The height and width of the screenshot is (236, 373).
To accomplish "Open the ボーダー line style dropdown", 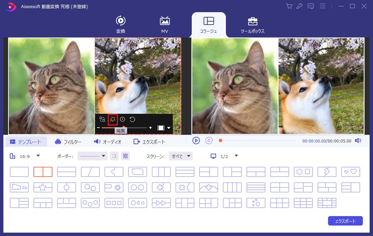I will pyautogui.click(x=92, y=156).
